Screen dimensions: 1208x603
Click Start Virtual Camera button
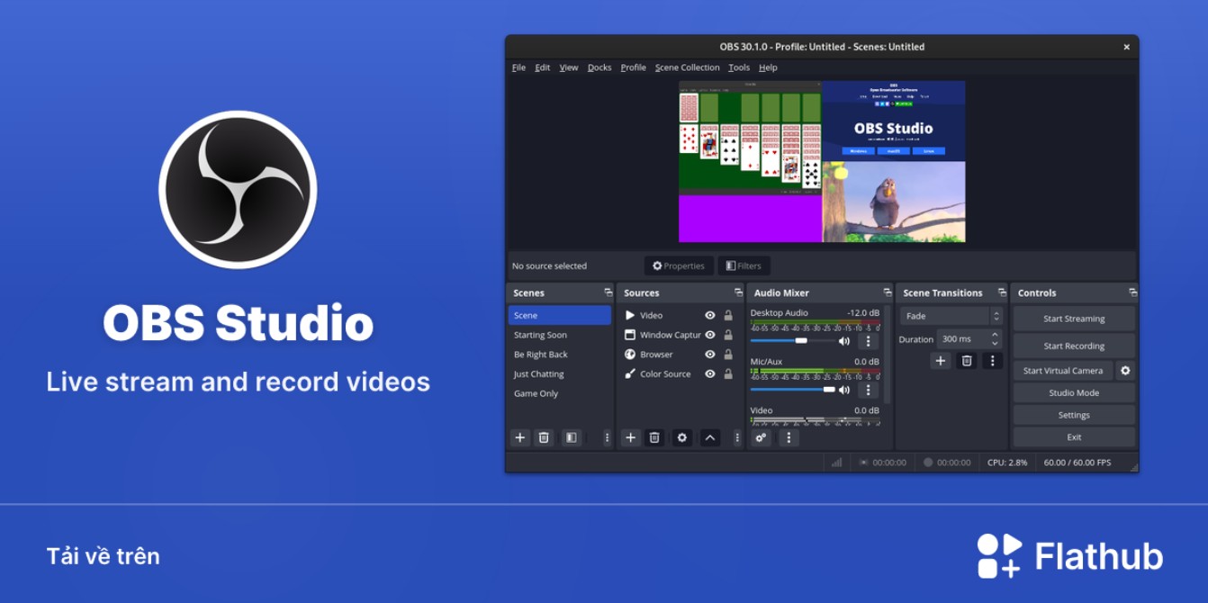click(1063, 370)
